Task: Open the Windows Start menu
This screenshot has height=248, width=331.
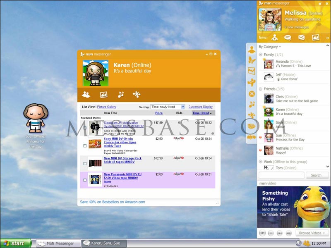Action: (16, 243)
